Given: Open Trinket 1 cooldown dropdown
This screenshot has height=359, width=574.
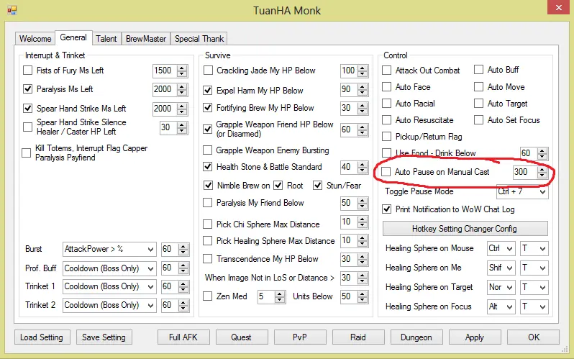Looking at the screenshot, I should click(109, 286).
